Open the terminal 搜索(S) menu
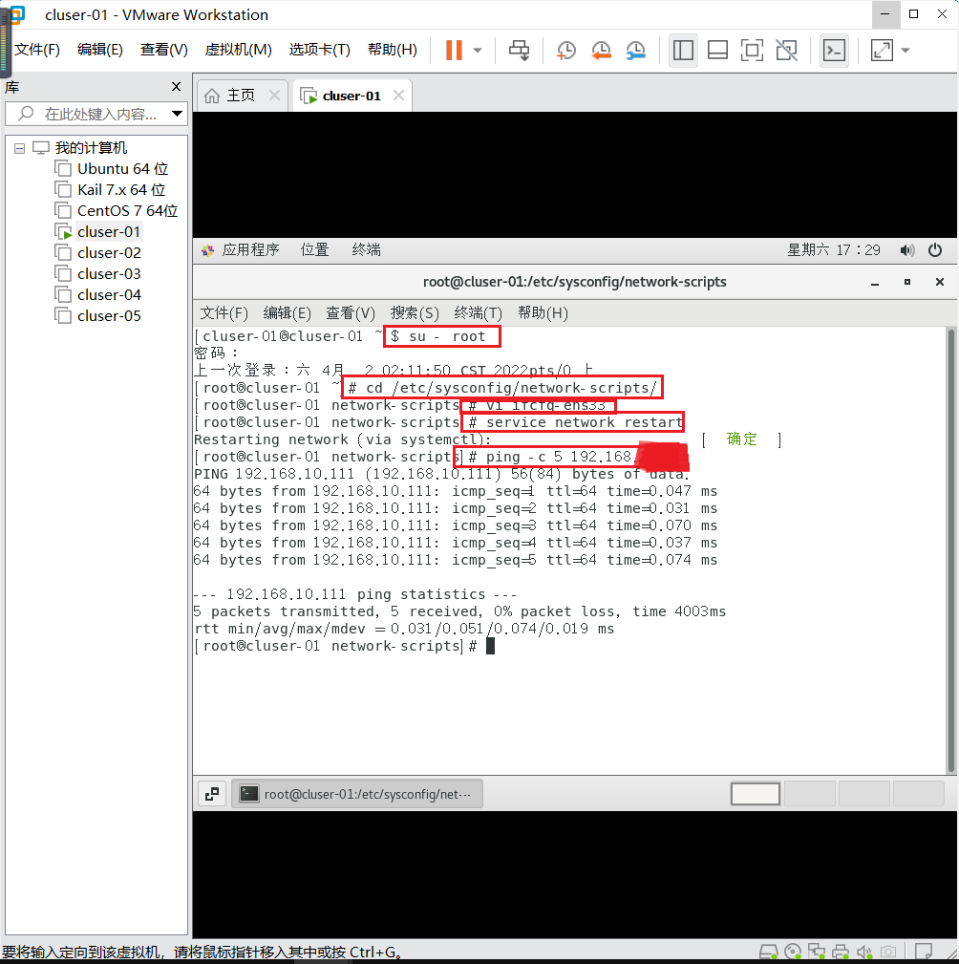 click(415, 313)
